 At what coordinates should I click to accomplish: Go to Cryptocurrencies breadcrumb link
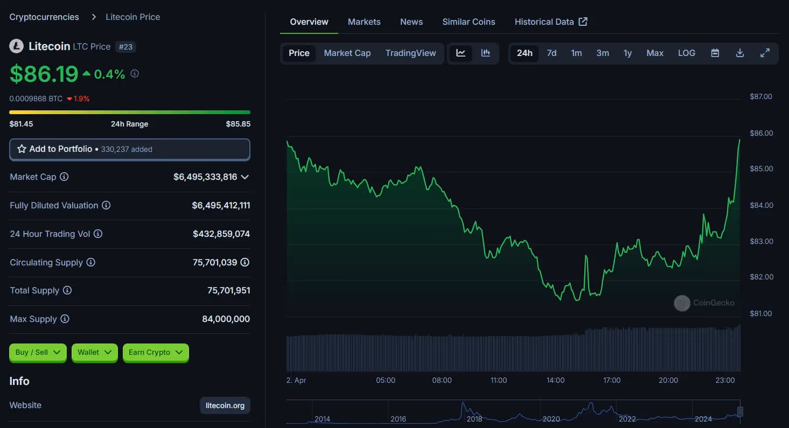point(44,17)
